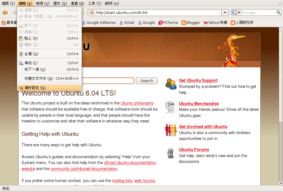Follow the official Ubuntu documentation link
This screenshot has height=192, width=283.
[x=130, y=163]
